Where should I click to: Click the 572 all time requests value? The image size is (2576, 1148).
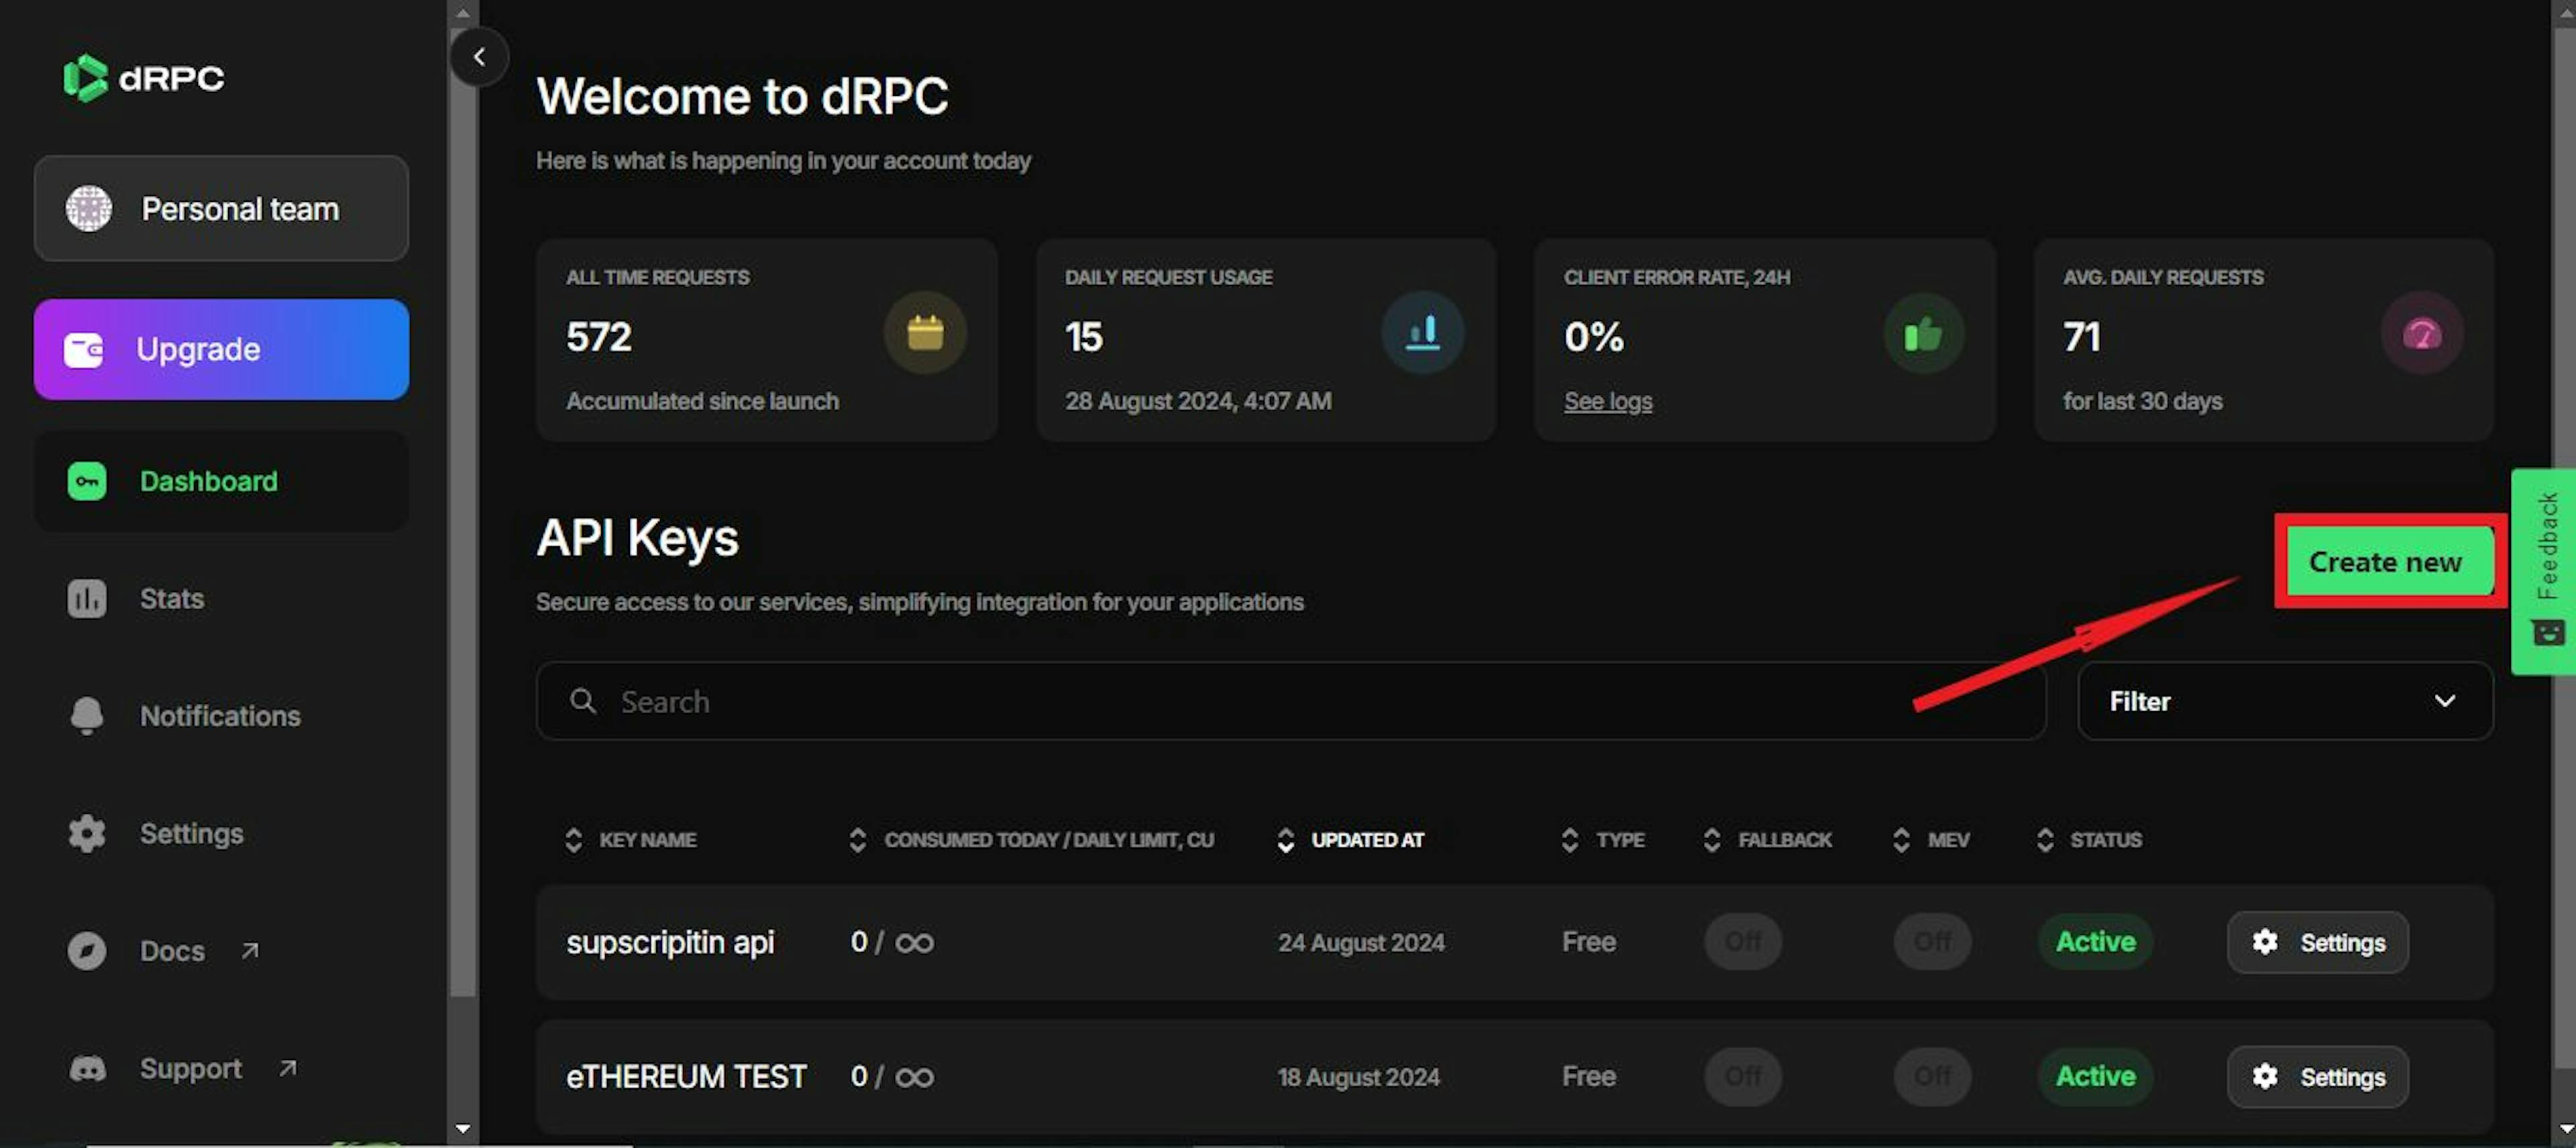599,337
